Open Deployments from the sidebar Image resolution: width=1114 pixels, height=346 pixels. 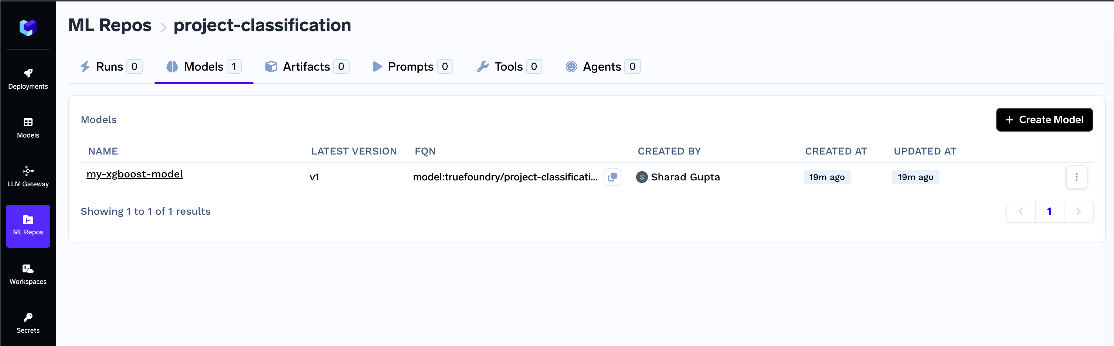point(28,79)
